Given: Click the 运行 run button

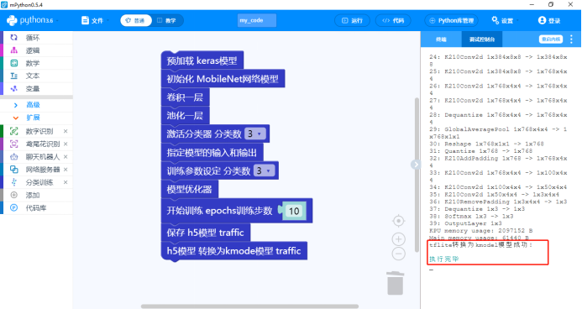Looking at the screenshot, I should pos(352,20).
